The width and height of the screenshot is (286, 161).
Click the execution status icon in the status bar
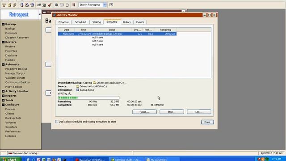pyautogui.click(x=10, y=153)
